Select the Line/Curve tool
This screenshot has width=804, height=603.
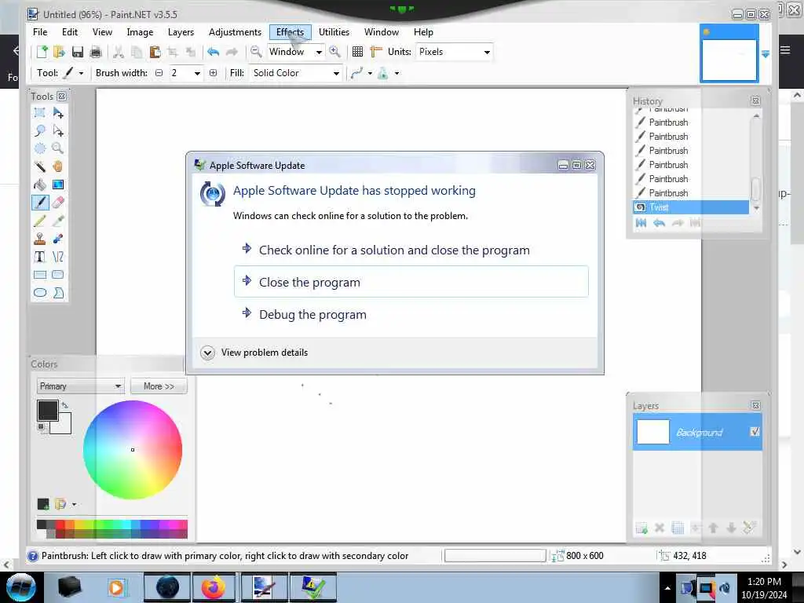58,257
